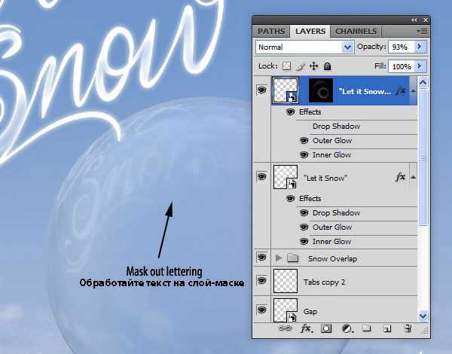Viewport: 452px width, 354px height.
Task: Open the Layers panel options menu
Action: 423,31
